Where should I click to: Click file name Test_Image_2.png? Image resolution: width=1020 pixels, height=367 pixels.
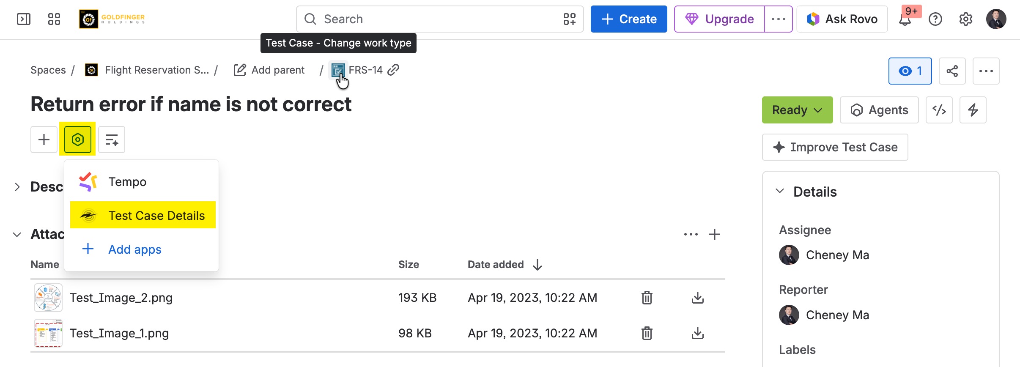pos(121,298)
